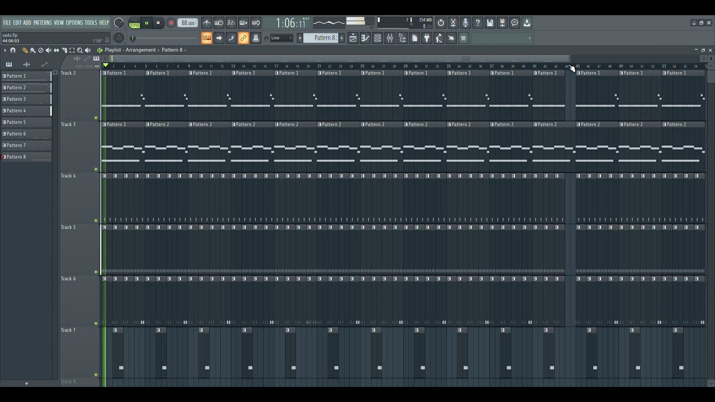Screen dimensions: 715x402
Task: Click the tempo tapper icon
Action: 439,38
